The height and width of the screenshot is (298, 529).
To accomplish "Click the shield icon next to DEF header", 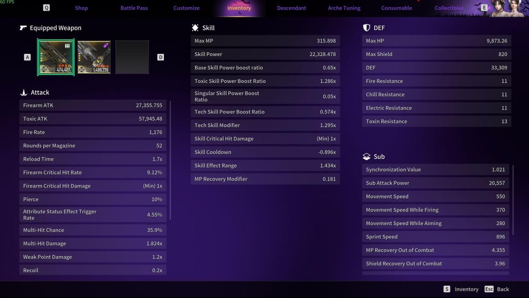I will 366,27.
